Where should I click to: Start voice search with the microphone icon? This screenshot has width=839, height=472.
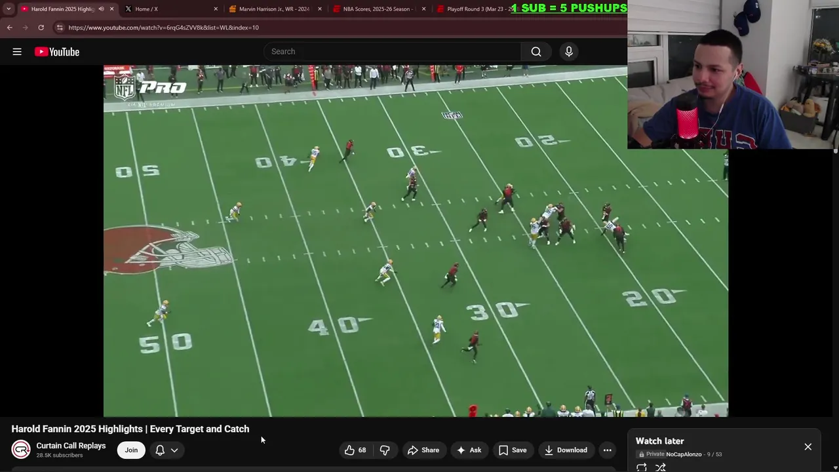(569, 52)
